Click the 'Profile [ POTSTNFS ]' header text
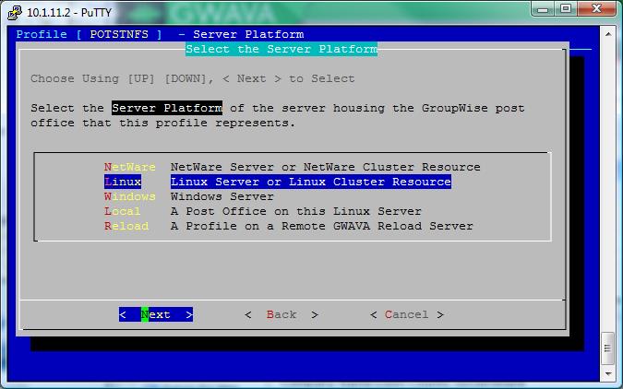Image resolution: width=623 pixels, height=389 pixels. (x=89, y=34)
